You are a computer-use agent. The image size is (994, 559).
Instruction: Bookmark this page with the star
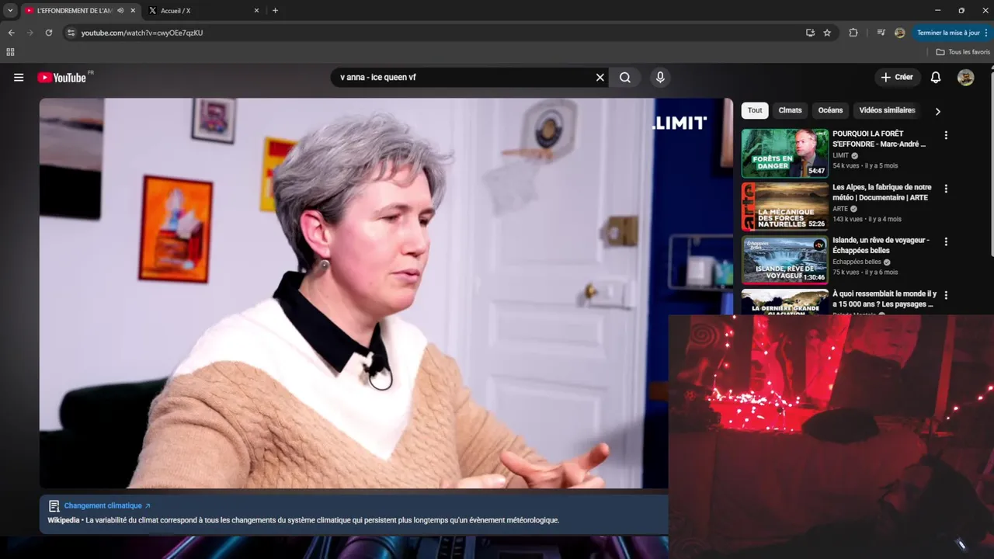[x=827, y=33]
